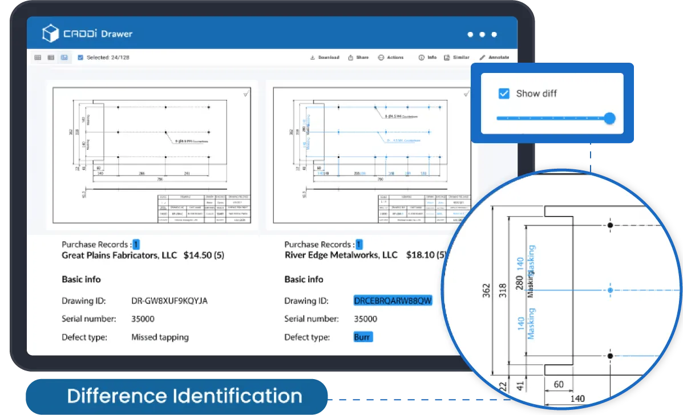Click River Edge Metalworks, LLC supplier name
Image resolution: width=683 pixels, height=415 pixels.
(x=341, y=255)
